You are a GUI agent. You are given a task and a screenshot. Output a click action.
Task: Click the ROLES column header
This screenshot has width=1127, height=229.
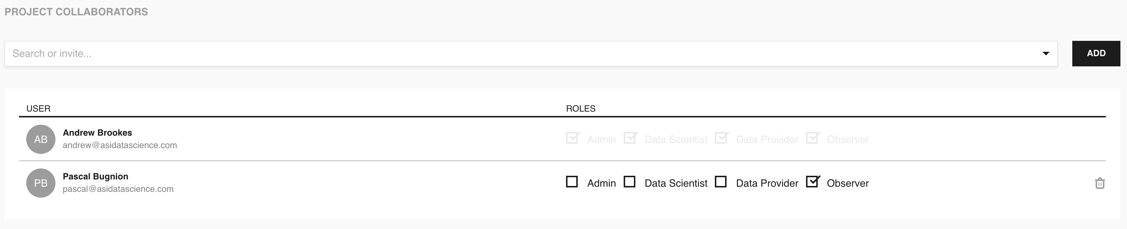(581, 109)
